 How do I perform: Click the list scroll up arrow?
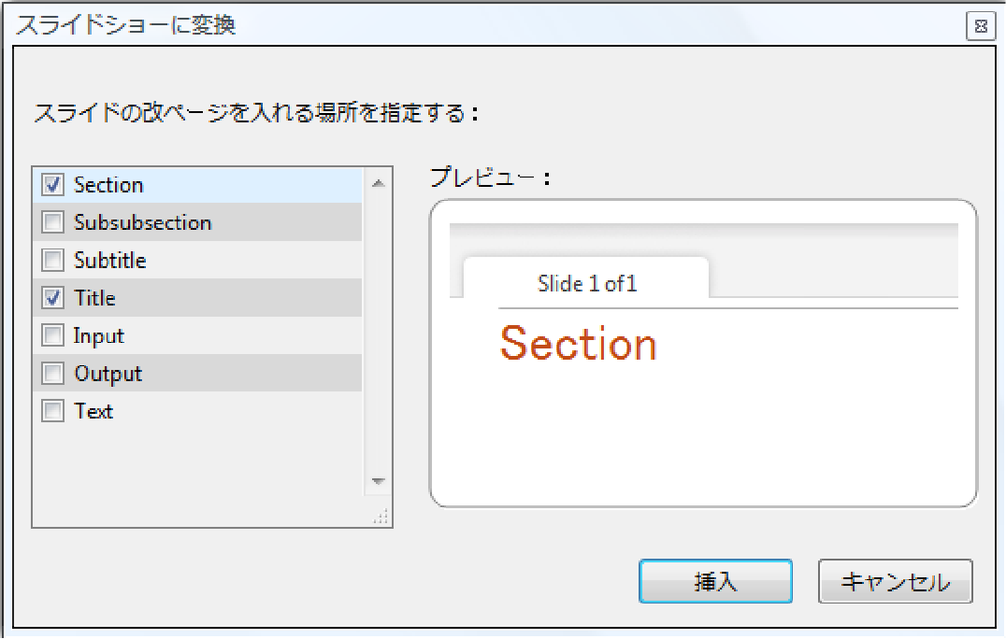(x=379, y=184)
